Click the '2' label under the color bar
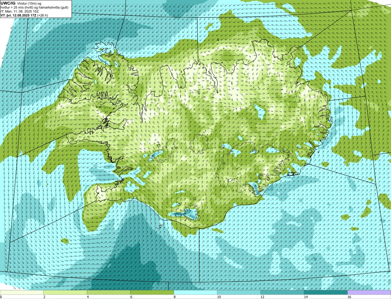Image resolution: width=391 pixels, height=299 pixels. (x=44, y=297)
